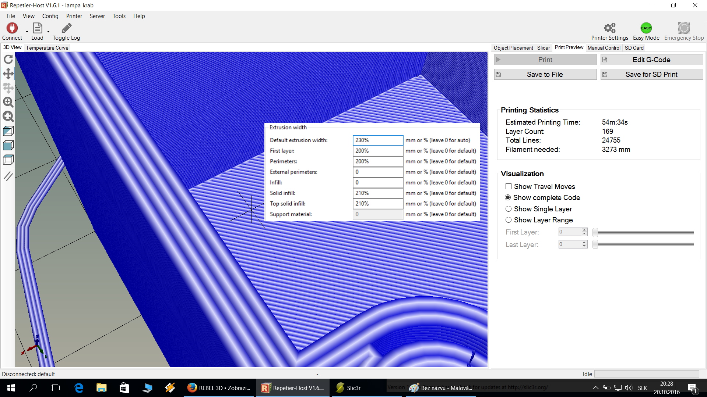This screenshot has width=707, height=397.
Task: Click the Load file icon
Action: click(37, 28)
